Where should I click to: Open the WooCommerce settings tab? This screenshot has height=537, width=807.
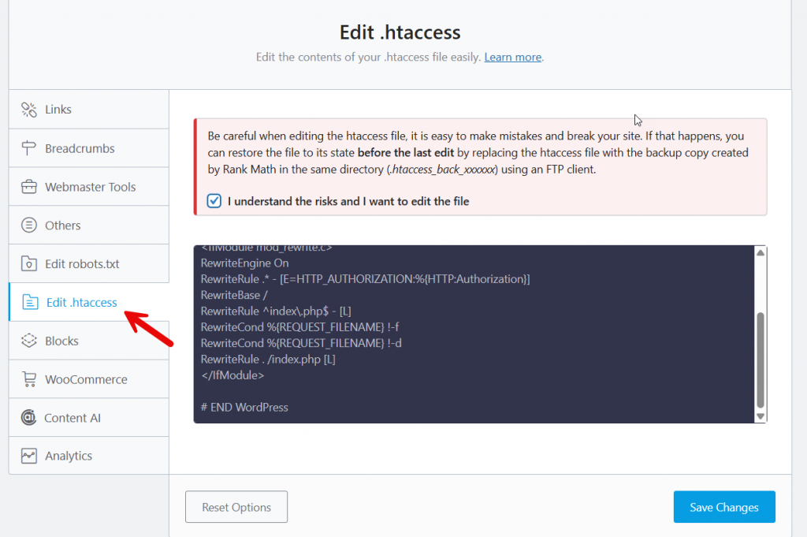(87, 379)
